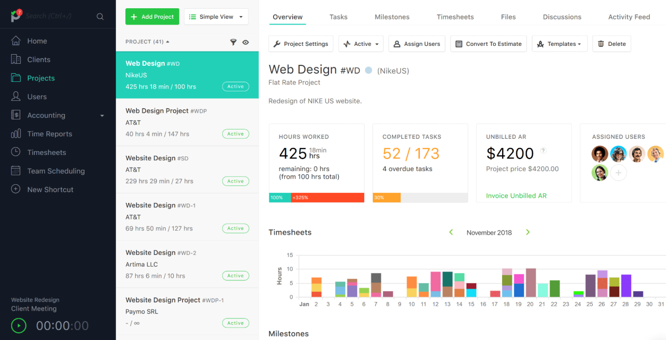
Task: Click the Invoice Unbilled AR link
Action: click(516, 196)
